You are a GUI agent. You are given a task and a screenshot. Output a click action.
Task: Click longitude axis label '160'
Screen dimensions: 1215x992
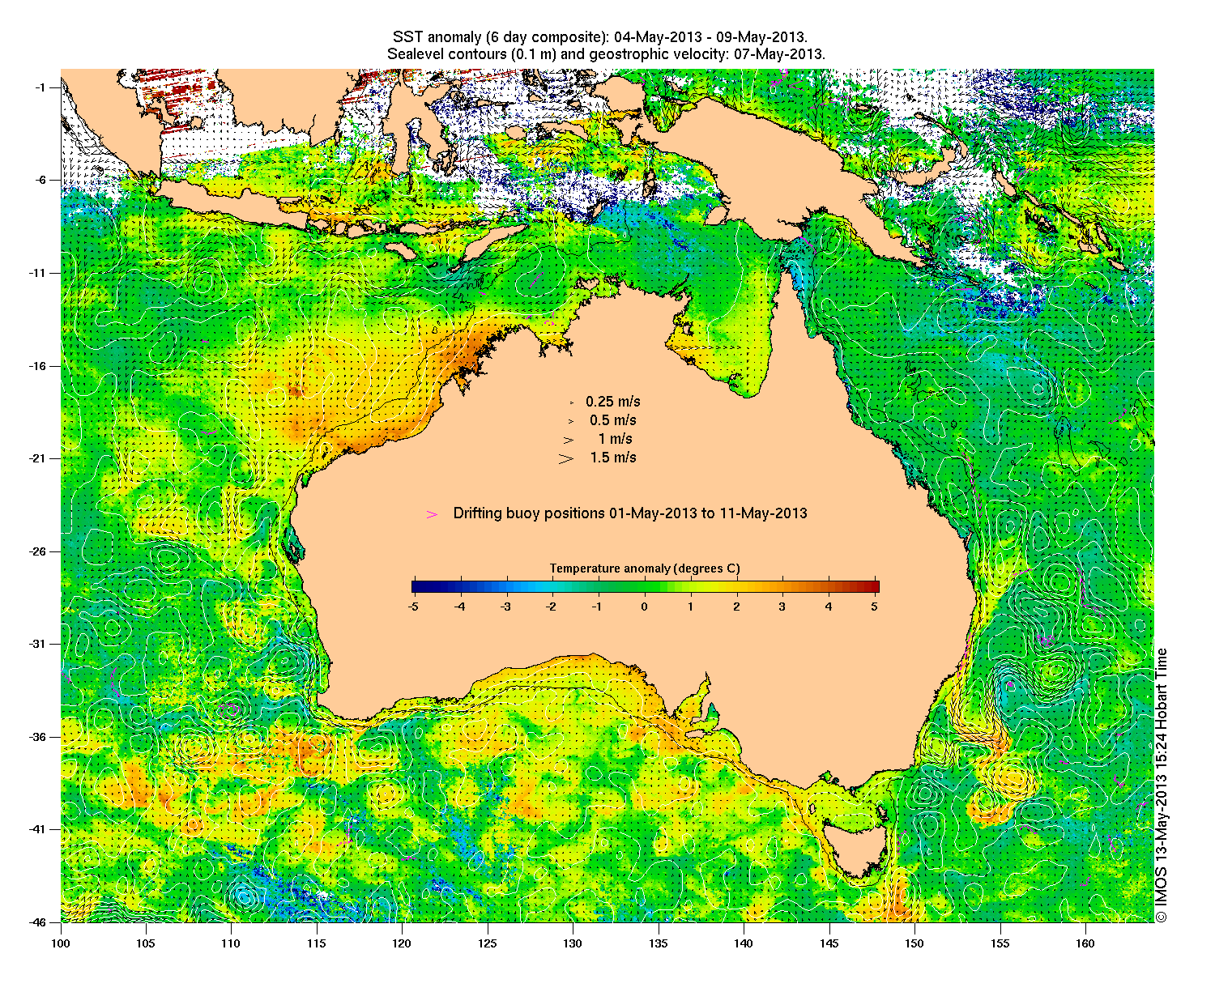(x=1085, y=943)
